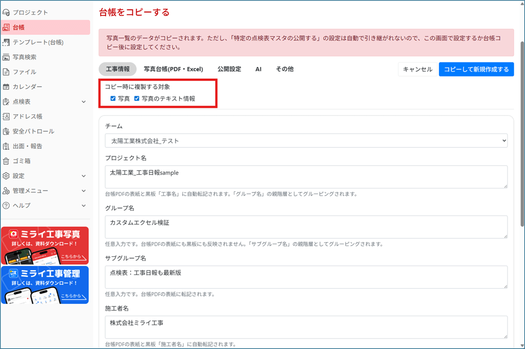Switch to 写真台帳(PDF・Excel) tab

[173, 69]
